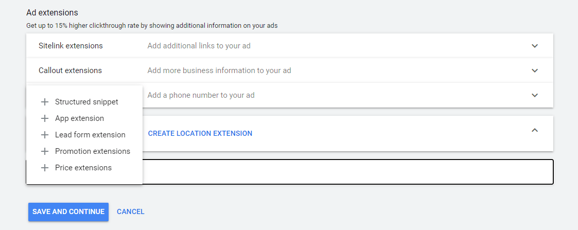Expand the Sitelink extensions chevron
The height and width of the screenshot is (230, 578).
[x=535, y=46]
